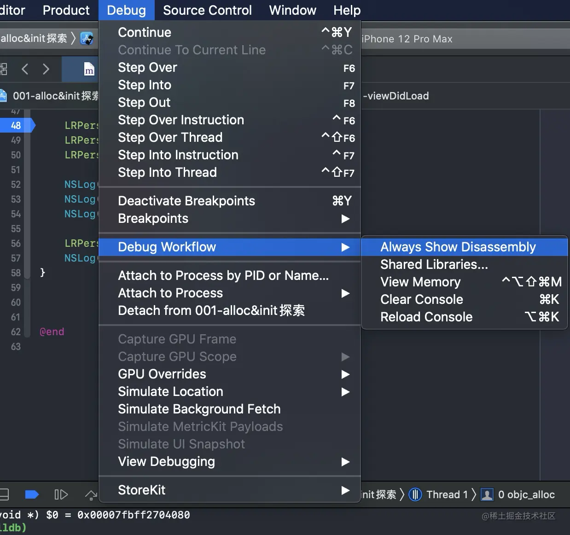Viewport: 570px width, 535px height.
Task: Click Shared Libraries… entry
Action: tap(434, 265)
